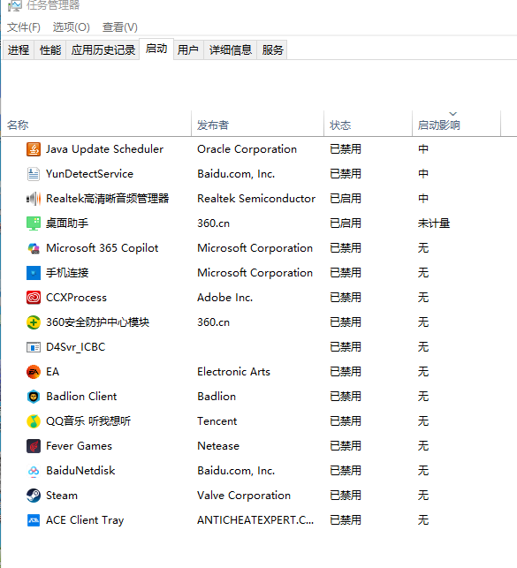Select the YunDetectService entry name
This screenshot has height=568, width=517.
coord(89,174)
